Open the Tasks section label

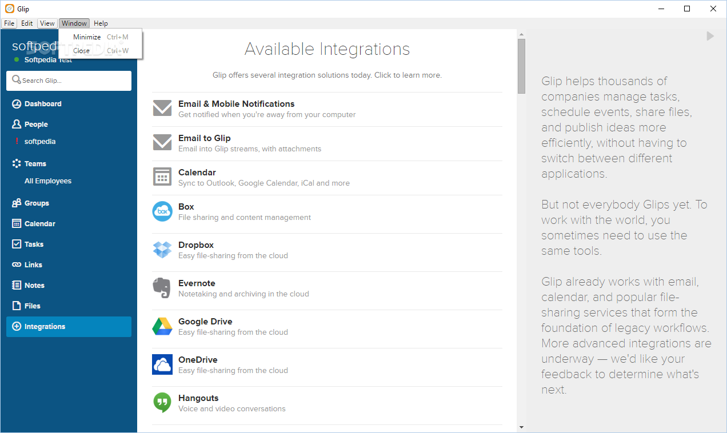[x=34, y=244]
